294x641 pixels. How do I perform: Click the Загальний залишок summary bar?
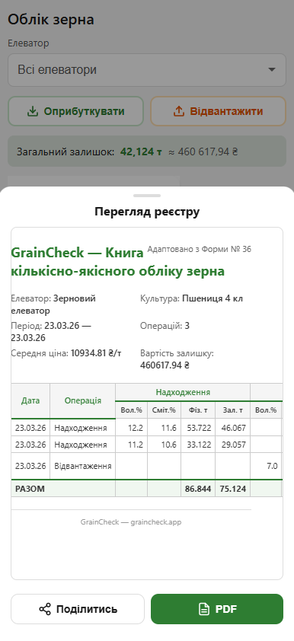(x=147, y=151)
